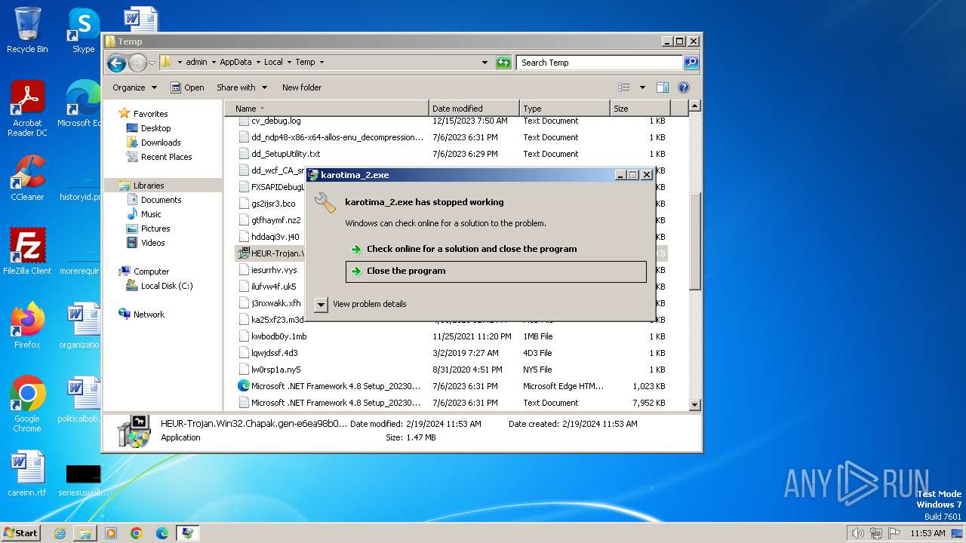Image resolution: width=966 pixels, height=543 pixels.
Task: Open the Organize dropdown menu
Action: 134,87
